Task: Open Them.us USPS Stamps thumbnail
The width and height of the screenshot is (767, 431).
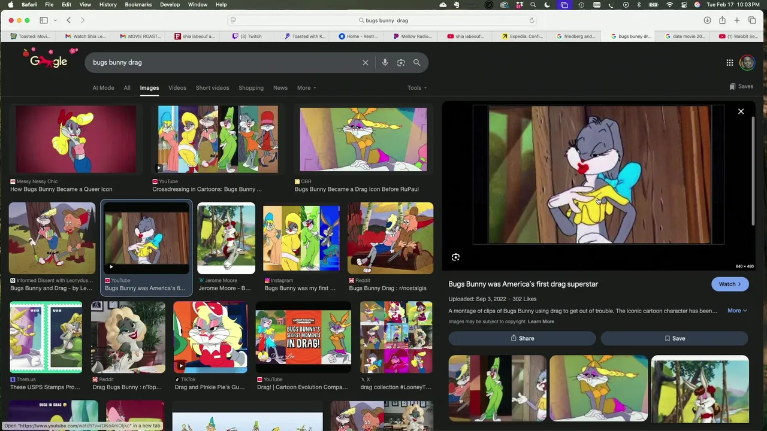Action: pyautogui.click(x=46, y=337)
